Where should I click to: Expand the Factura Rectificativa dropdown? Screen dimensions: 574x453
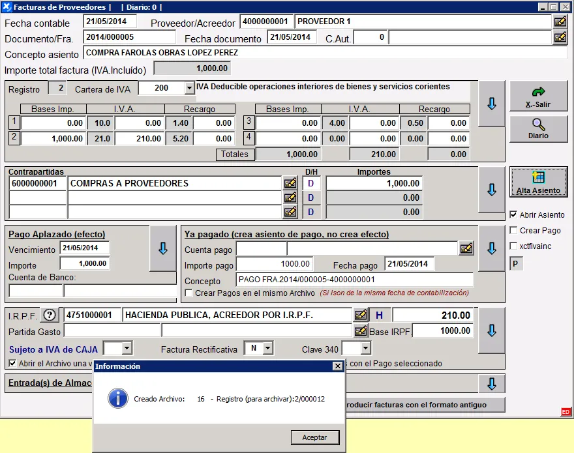tap(267, 349)
